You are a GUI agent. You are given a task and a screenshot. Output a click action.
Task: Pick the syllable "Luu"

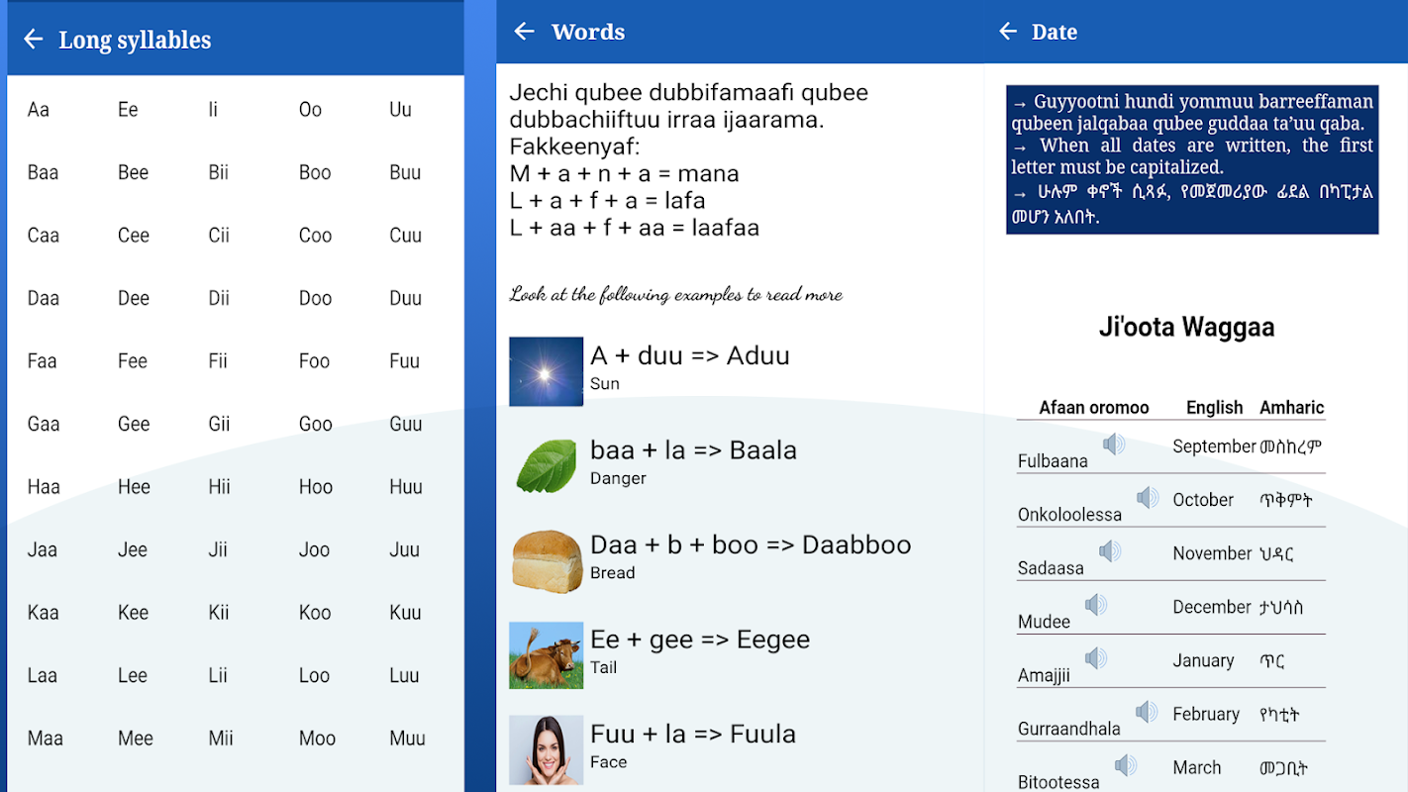[x=404, y=675]
